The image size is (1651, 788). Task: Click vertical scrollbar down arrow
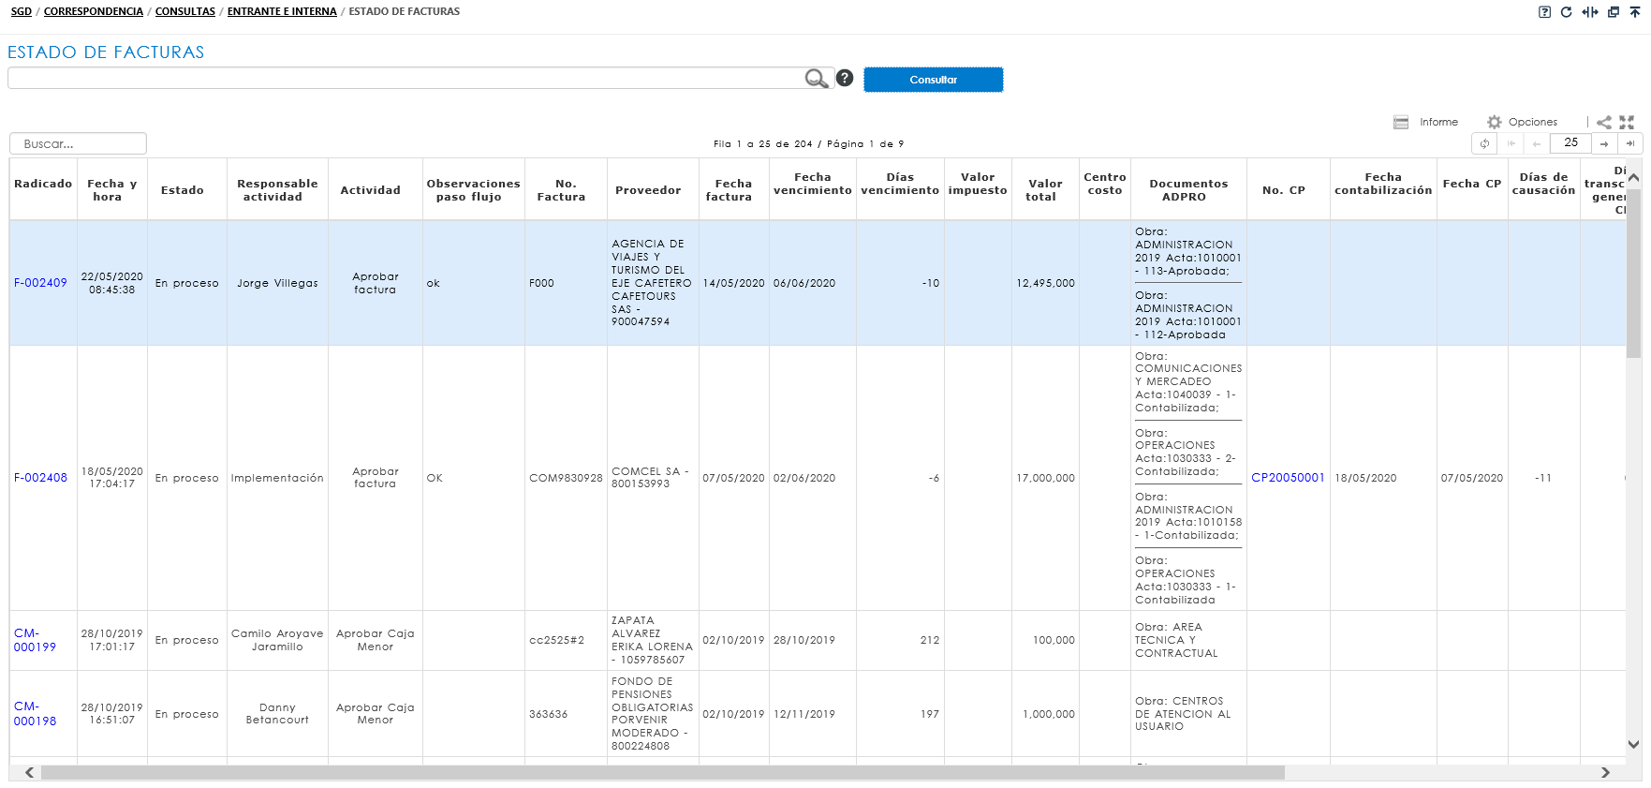pos(1634,745)
